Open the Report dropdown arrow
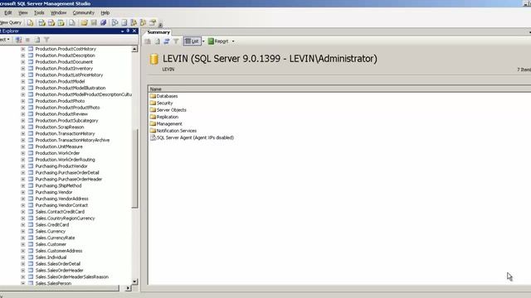This screenshot has width=531, height=298. click(233, 41)
